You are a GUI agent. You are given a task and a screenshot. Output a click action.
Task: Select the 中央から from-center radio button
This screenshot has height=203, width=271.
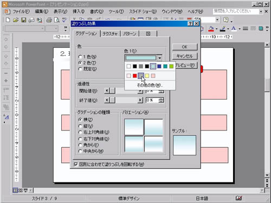pos(80,151)
